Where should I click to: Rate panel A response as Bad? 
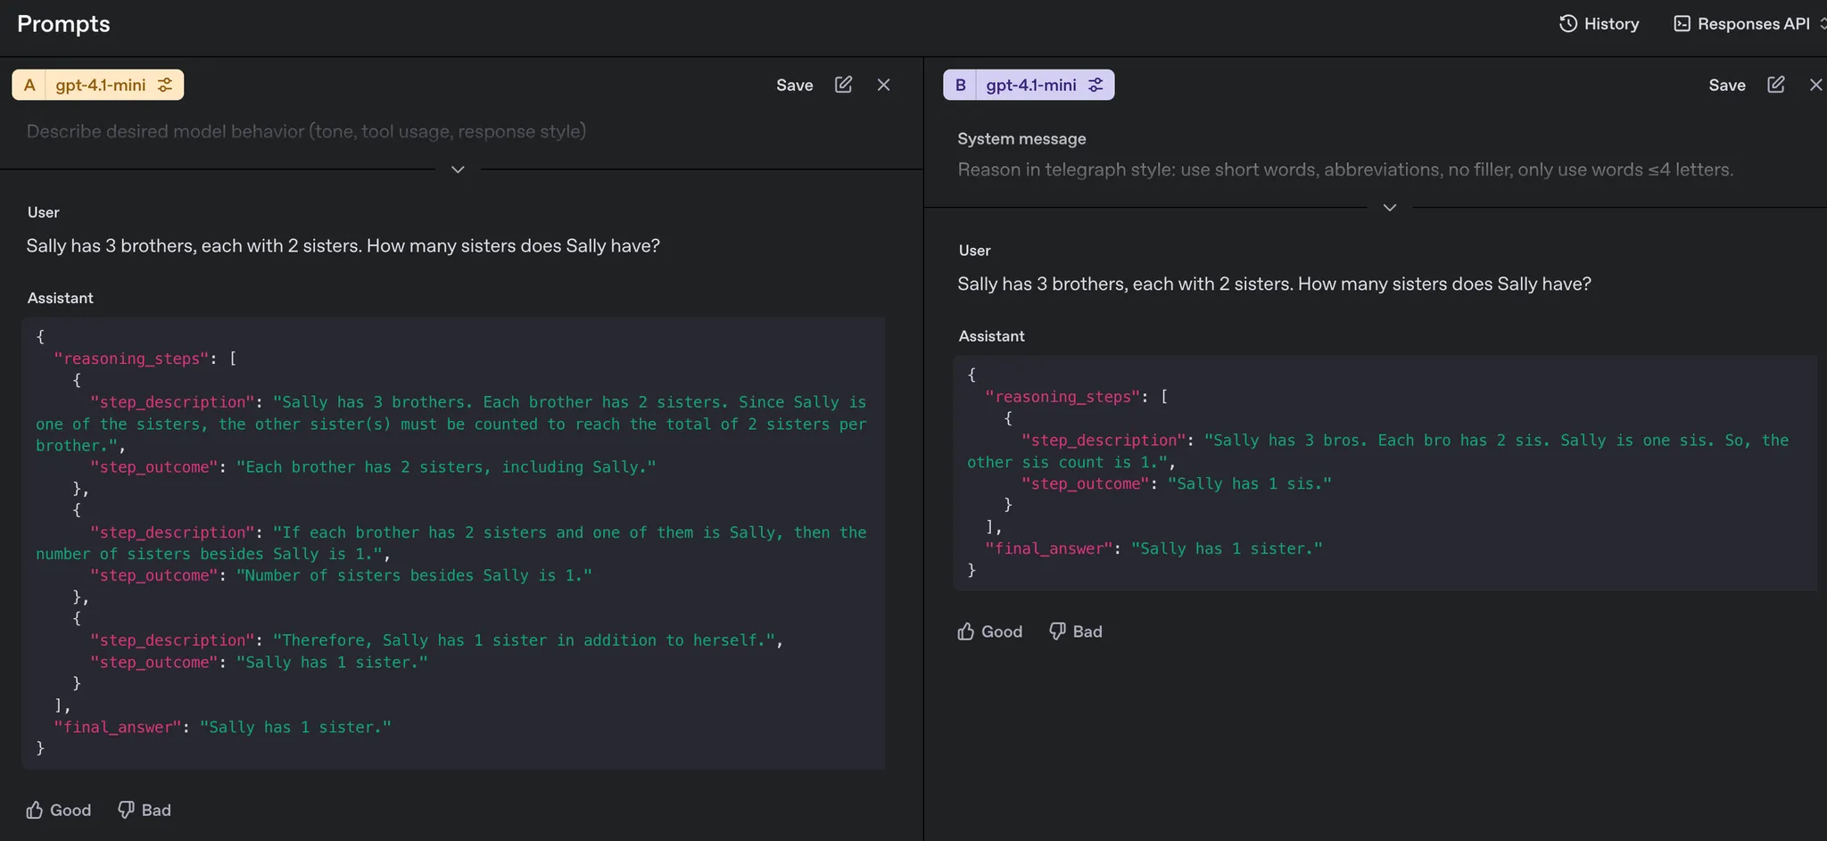pyautogui.click(x=145, y=810)
